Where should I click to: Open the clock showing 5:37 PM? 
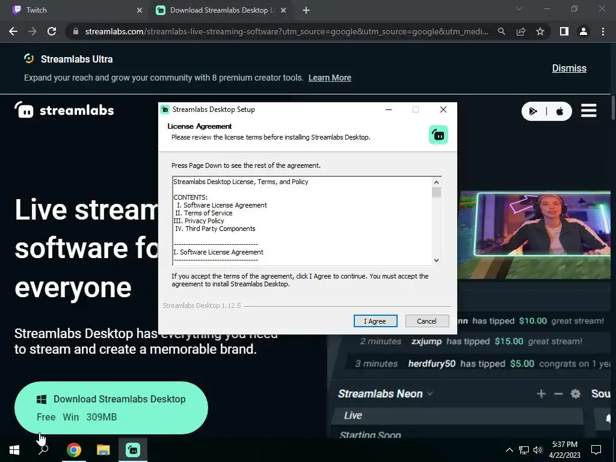tap(565, 450)
